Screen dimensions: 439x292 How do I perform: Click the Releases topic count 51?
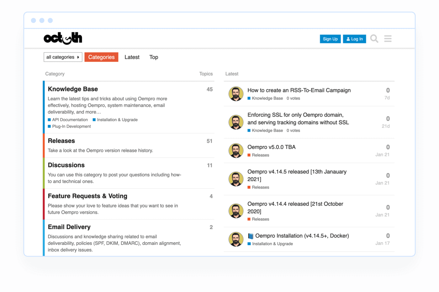pos(209,141)
